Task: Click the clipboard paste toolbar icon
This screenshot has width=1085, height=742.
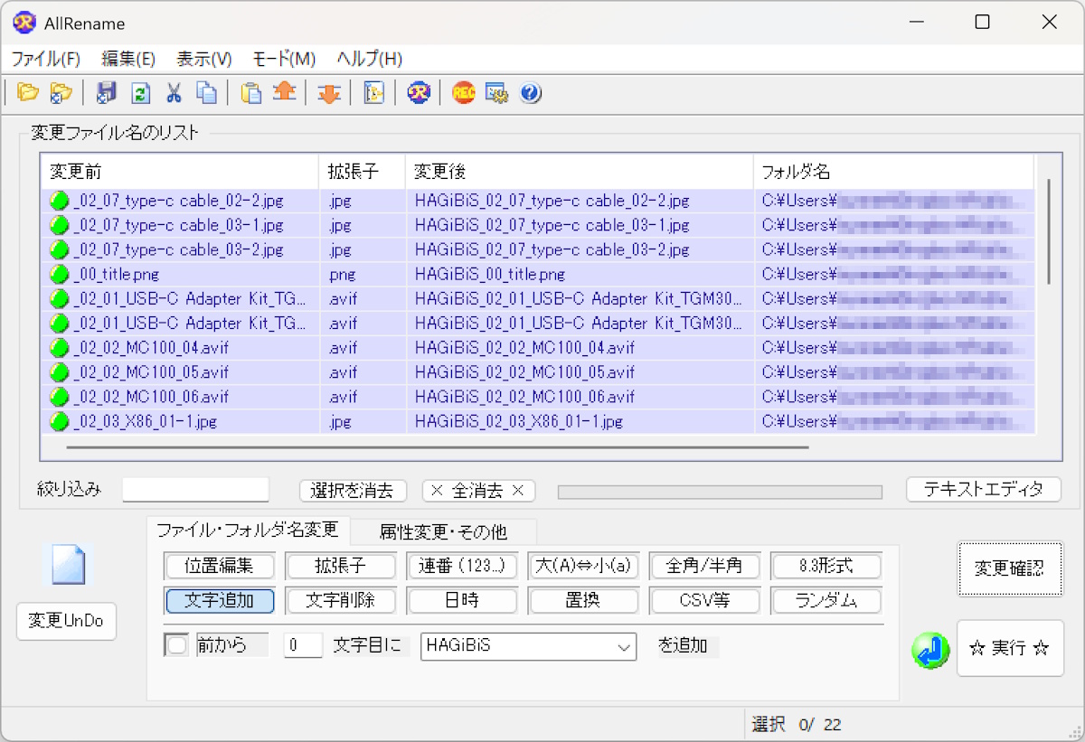Action: coord(251,93)
